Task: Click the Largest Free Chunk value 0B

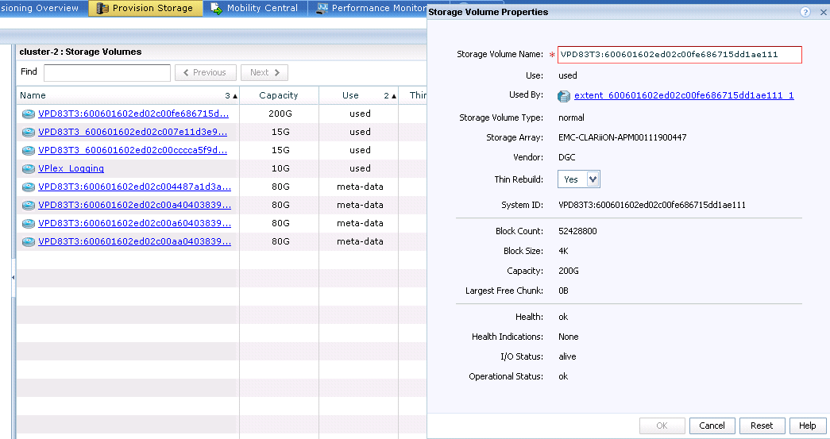Action: (x=563, y=291)
